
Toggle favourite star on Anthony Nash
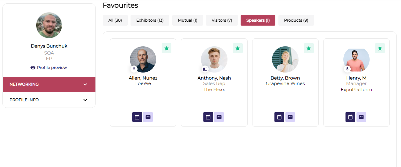pyautogui.click(x=238, y=48)
